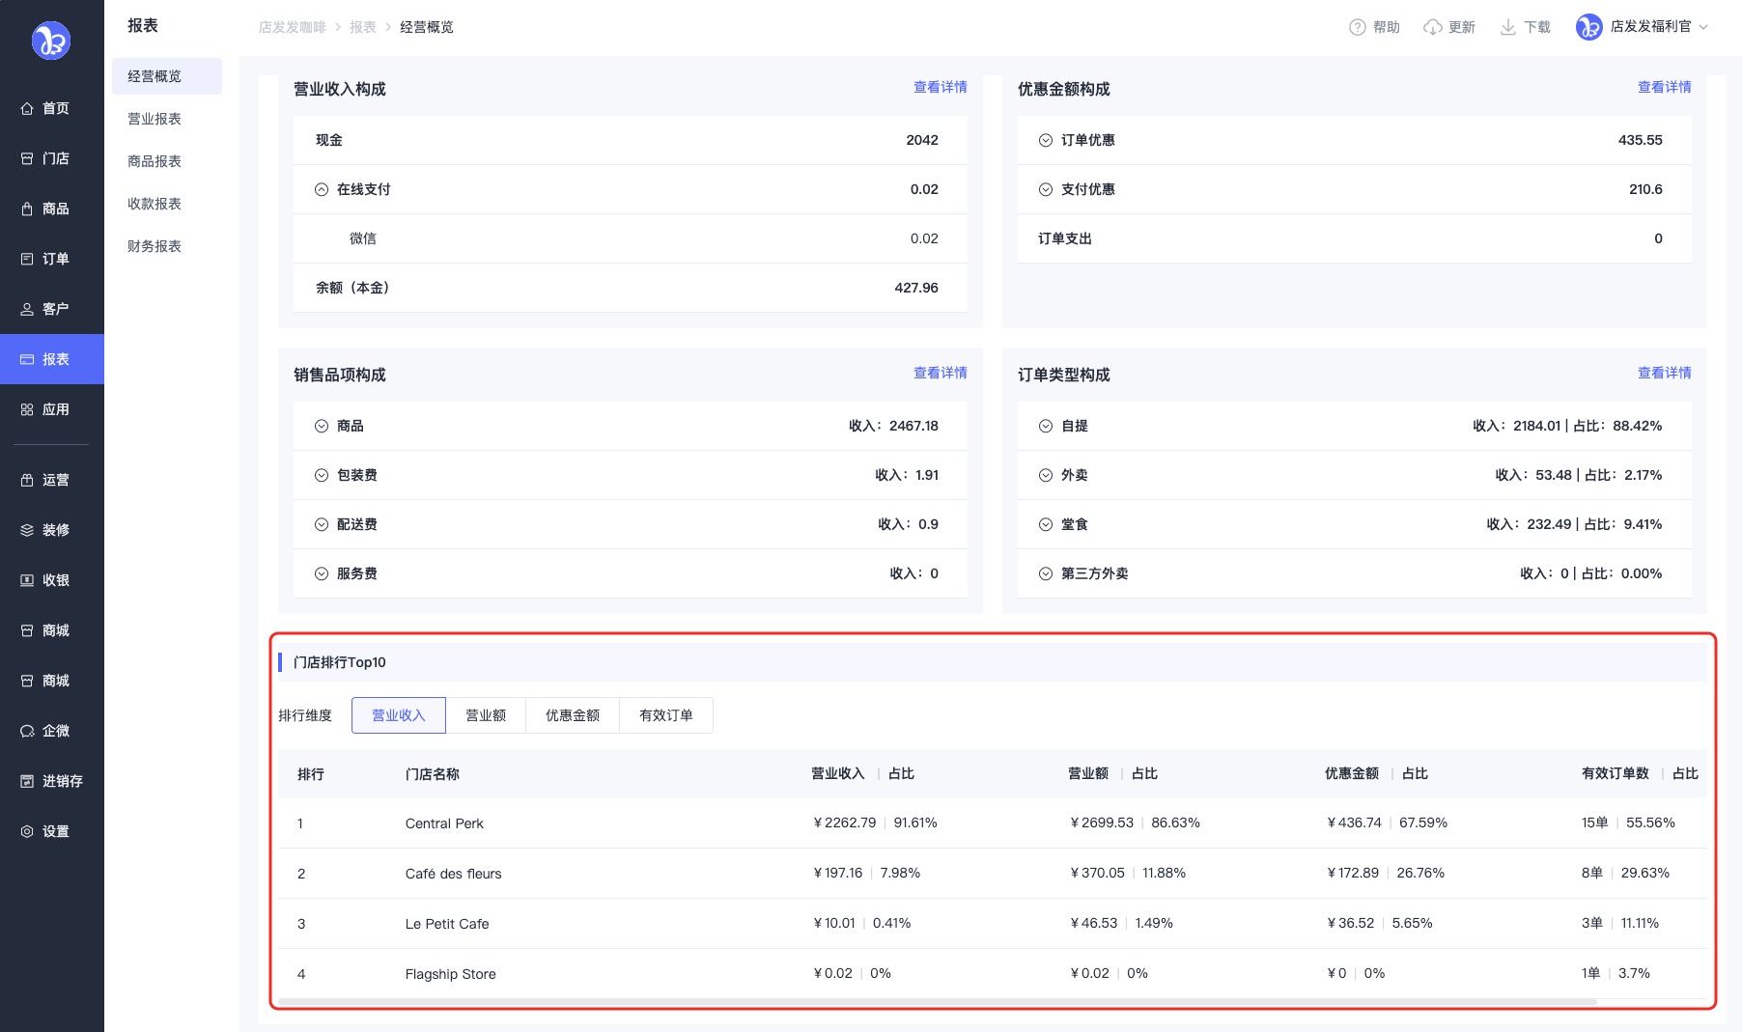Open the home page sidebar icon
Image resolution: width=1742 pixels, height=1032 pixels.
point(27,108)
